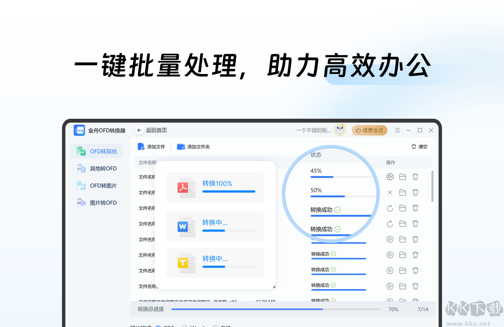
Task: Open the 其他转OFD sidebar function
Action: [x=81, y=168]
